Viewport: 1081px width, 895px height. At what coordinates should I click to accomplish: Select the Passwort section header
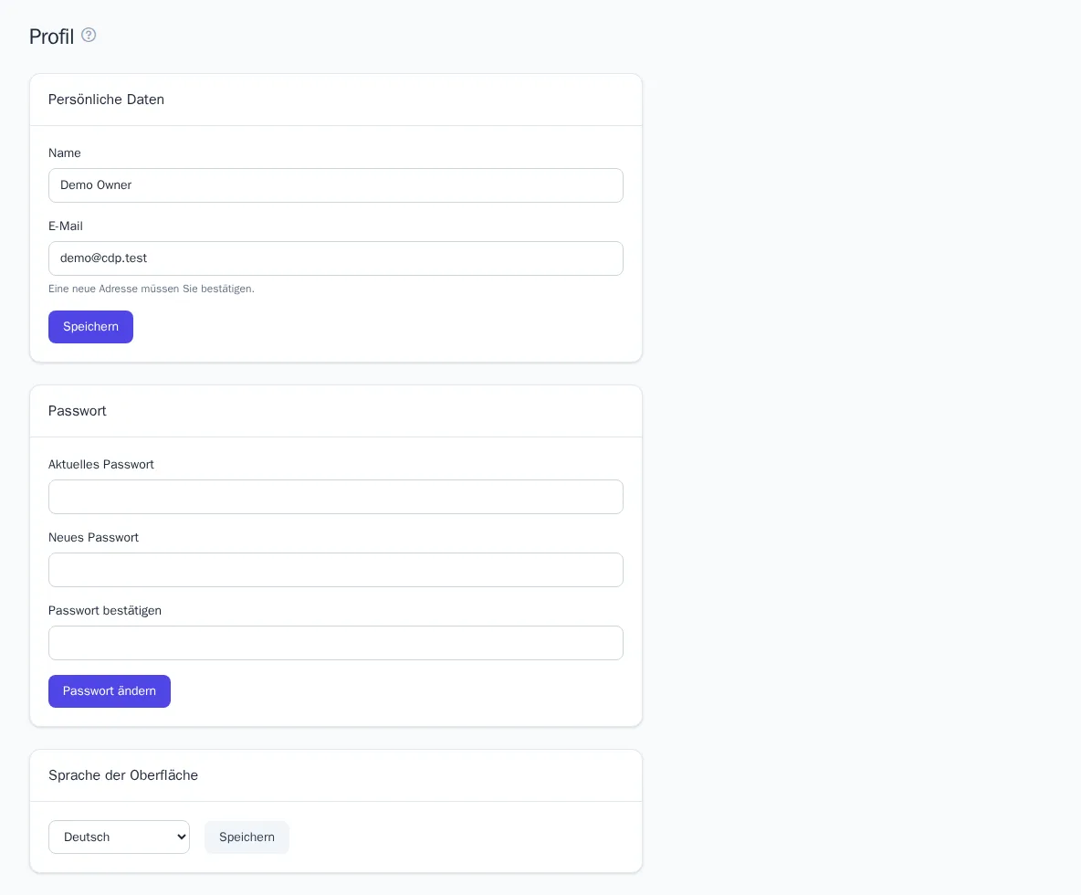point(78,411)
